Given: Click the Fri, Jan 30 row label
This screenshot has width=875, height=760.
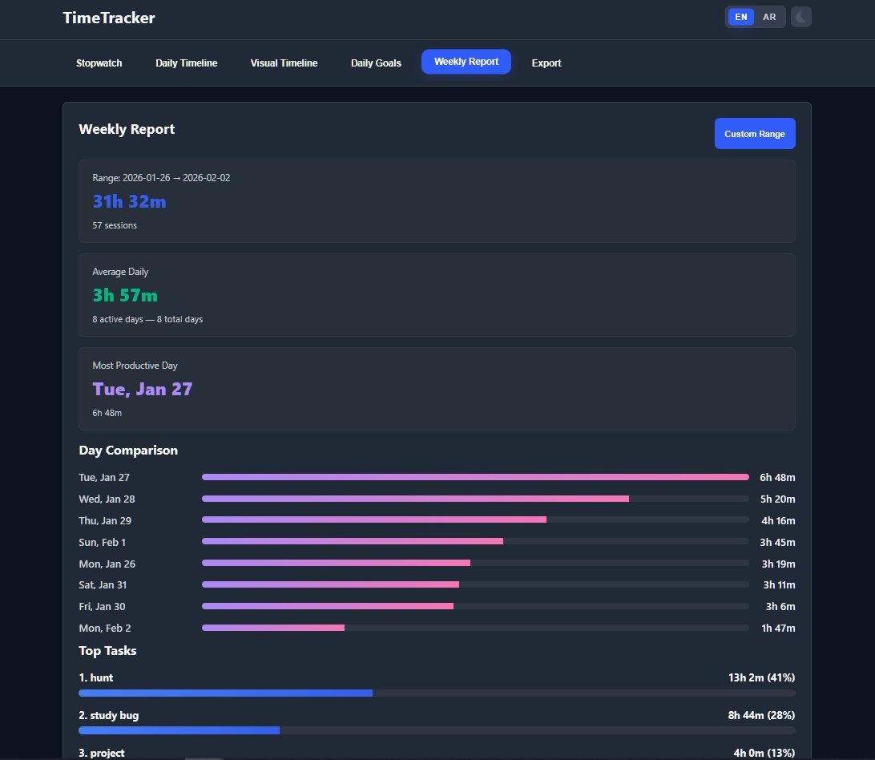Looking at the screenshot, I should [x=102, y=606].
